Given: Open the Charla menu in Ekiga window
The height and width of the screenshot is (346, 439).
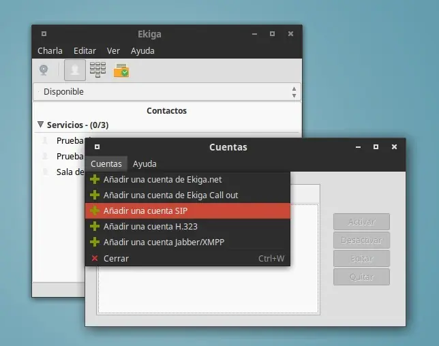Looking at the screenshot, I should (50, 50).
